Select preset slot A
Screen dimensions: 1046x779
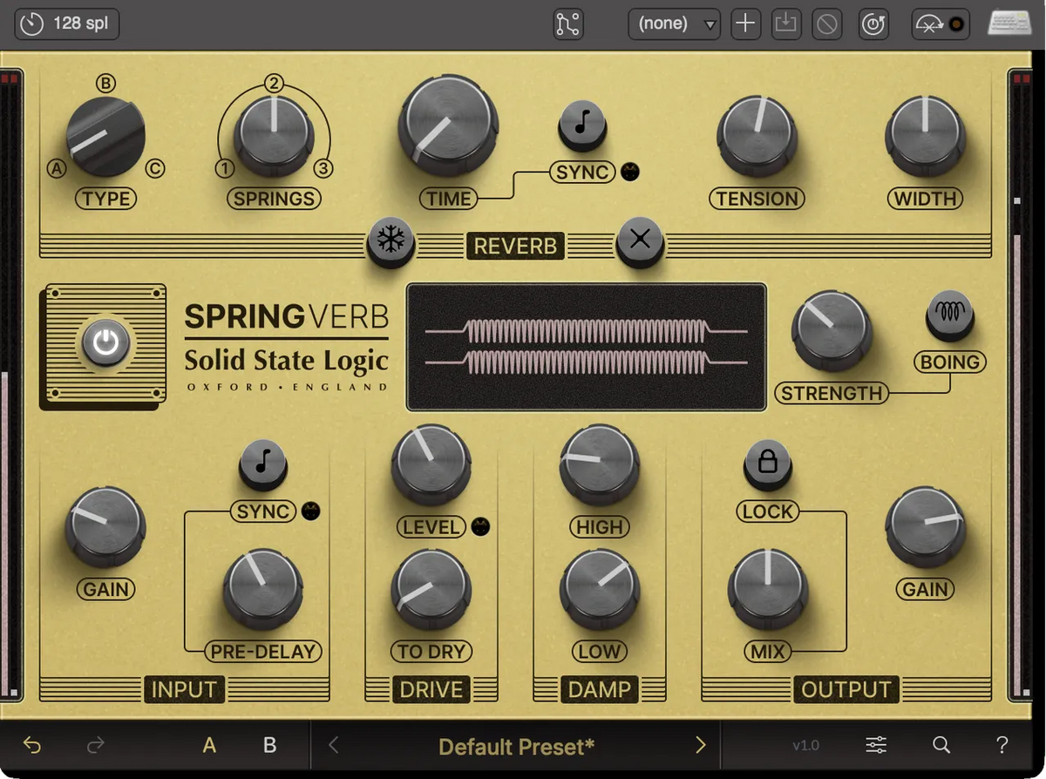pyautogui.click(x=209, y=745)
